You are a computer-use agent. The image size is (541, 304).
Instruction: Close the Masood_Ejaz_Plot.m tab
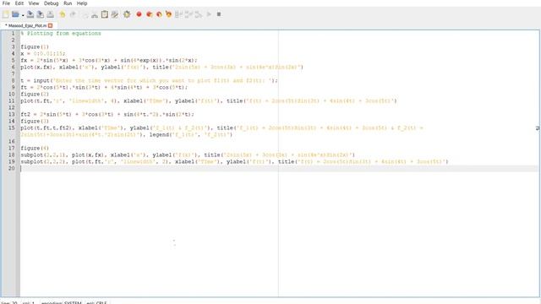pos(51,25)
